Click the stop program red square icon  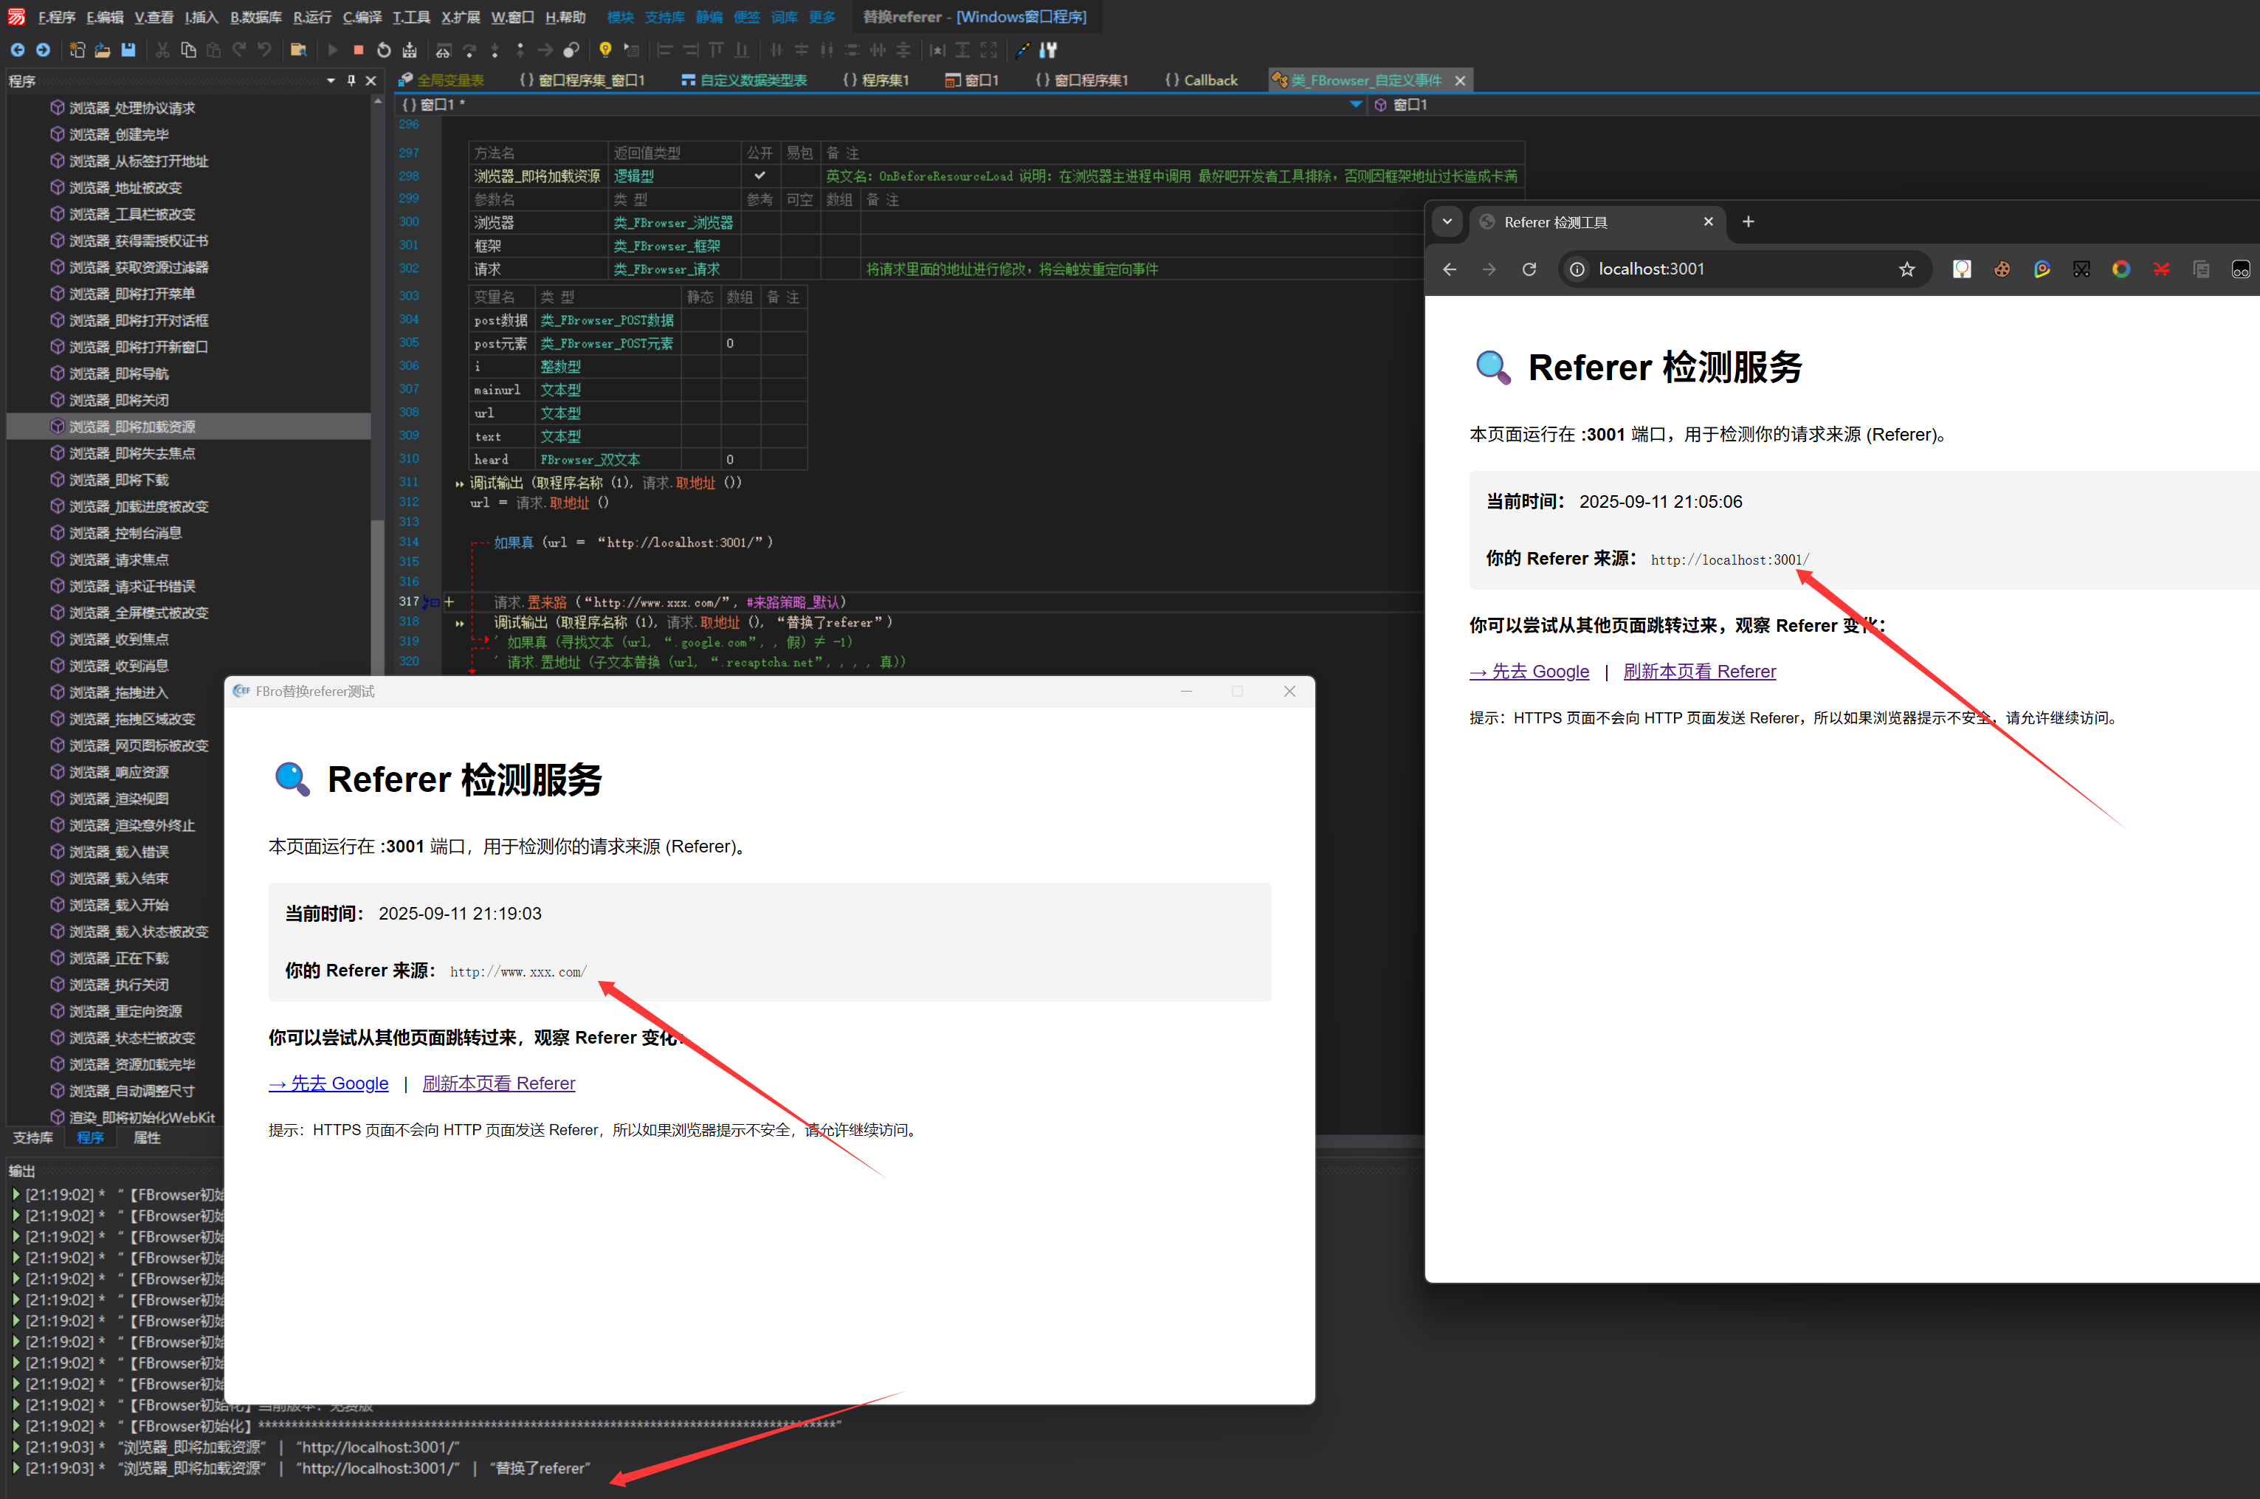(x=359, y=49)
